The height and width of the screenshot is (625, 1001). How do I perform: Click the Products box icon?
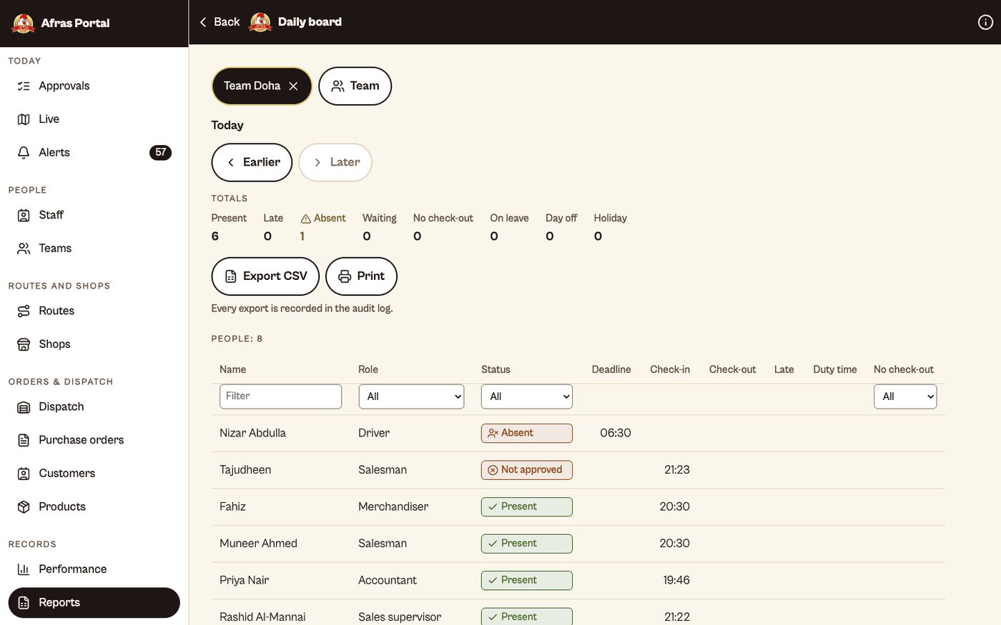[24, 506]
